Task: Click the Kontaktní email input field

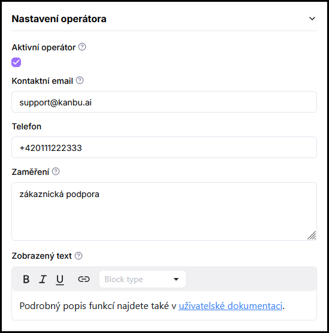Action: coord(164,102)
